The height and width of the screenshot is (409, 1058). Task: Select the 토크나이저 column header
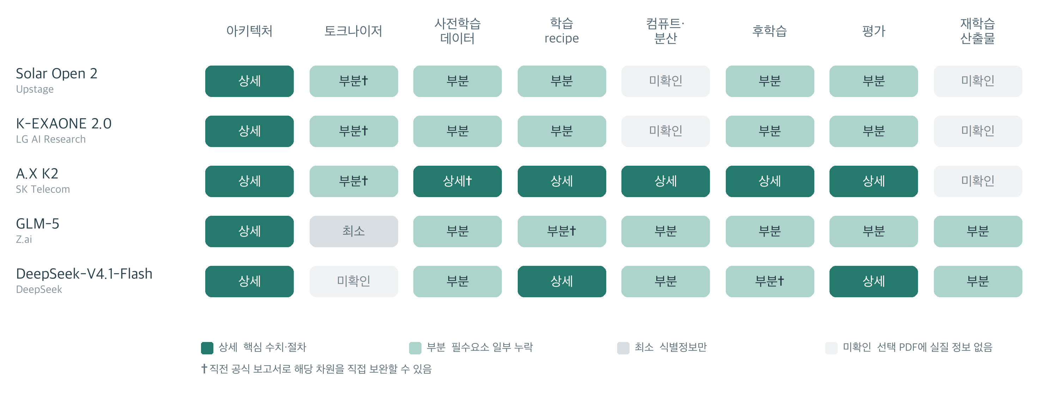pos(353,31)
